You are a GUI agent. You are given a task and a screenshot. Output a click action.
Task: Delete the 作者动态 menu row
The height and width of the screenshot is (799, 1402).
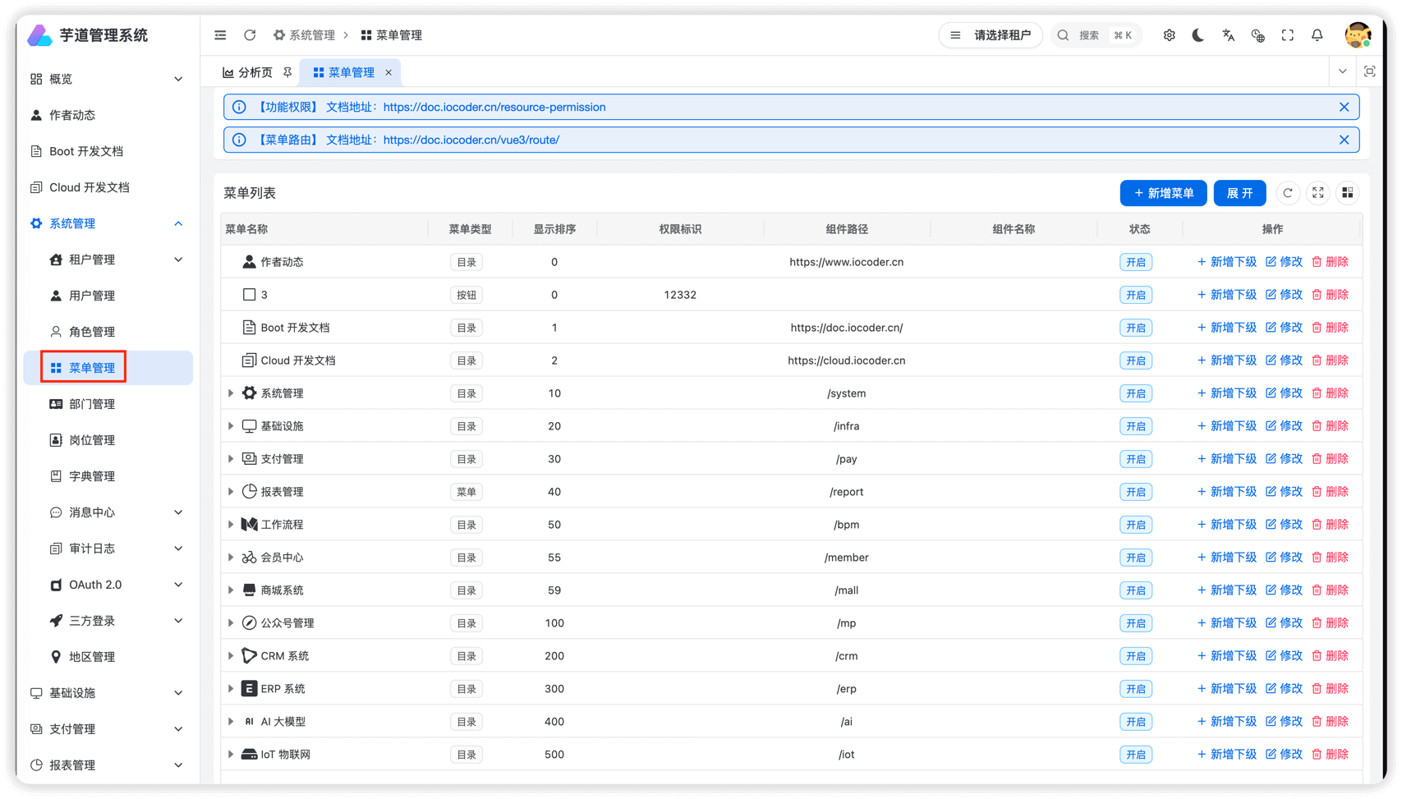coord(1330,262)
